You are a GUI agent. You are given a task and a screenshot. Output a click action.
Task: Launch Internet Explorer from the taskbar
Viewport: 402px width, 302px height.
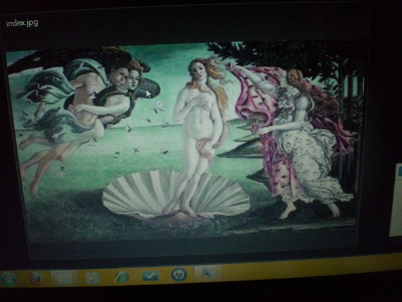[x=122, y=277]
